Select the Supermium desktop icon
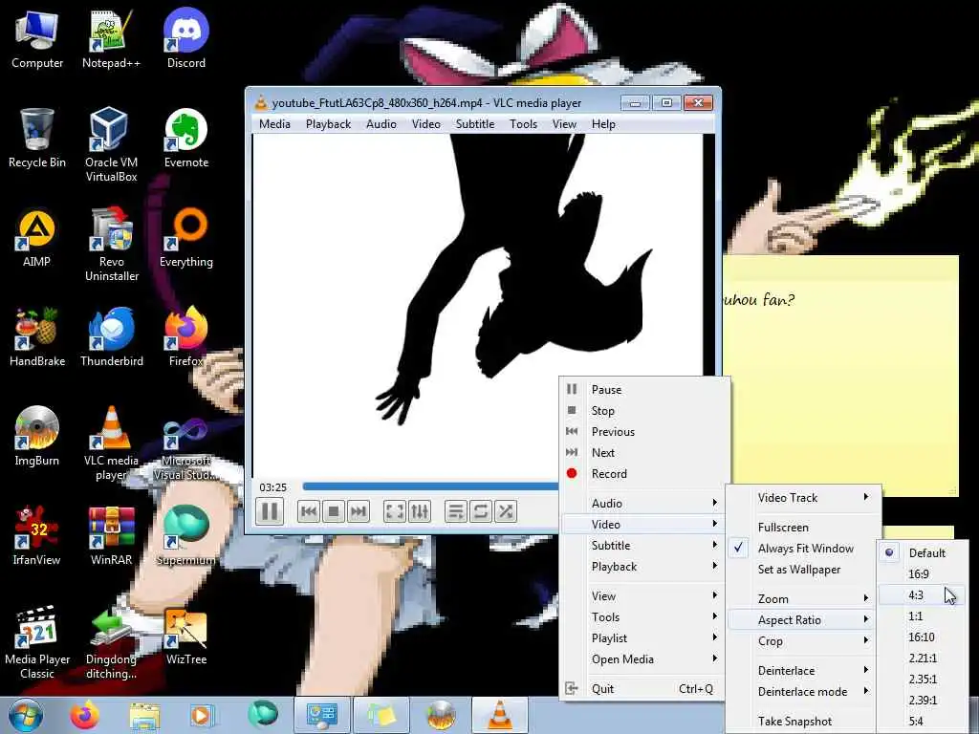 [186, 535]
